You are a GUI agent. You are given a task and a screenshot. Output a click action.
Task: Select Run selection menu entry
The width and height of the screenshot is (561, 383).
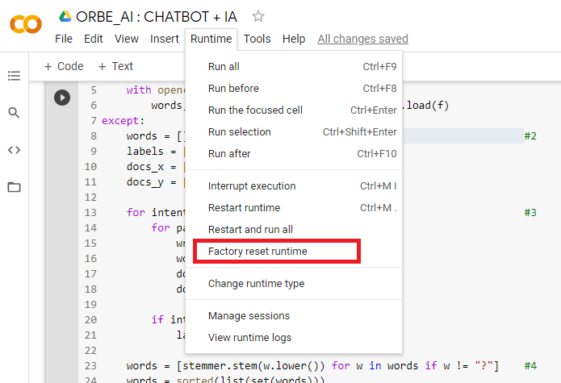point(294,132)
